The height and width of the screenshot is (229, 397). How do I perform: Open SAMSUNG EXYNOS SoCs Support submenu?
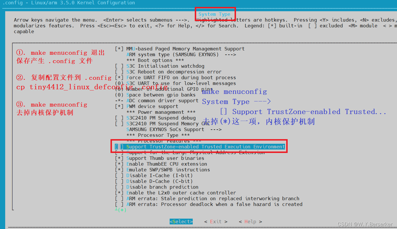pyautogui.click(x=174, y=129)
